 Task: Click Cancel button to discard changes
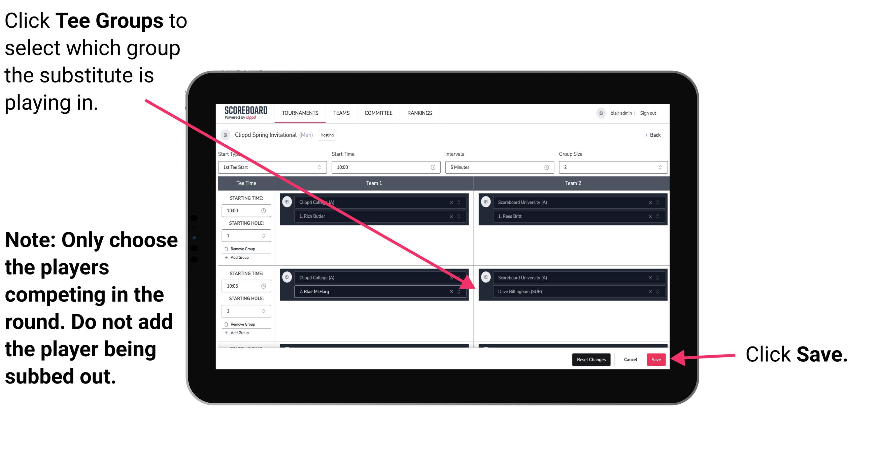point(630,359)
